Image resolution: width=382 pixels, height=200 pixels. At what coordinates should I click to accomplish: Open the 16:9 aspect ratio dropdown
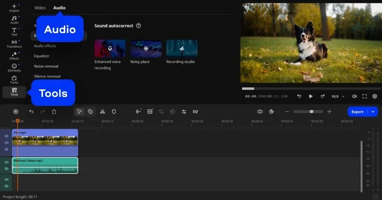[337, 96]
